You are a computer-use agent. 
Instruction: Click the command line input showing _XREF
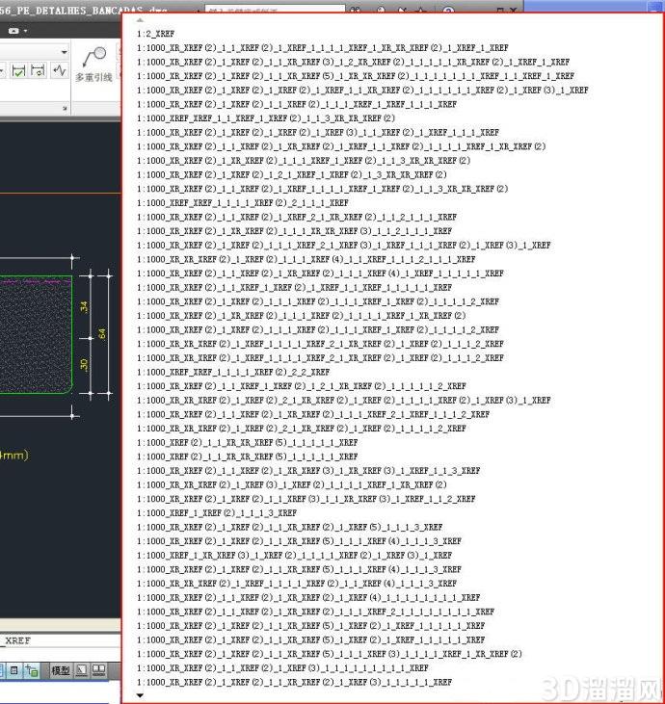tap(60, 640)
